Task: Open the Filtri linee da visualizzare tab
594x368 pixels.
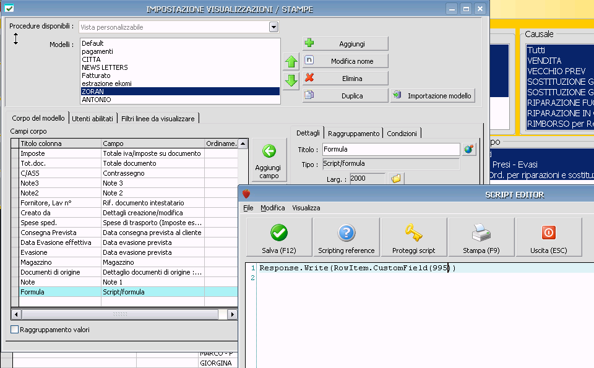Action: click(158, 119)
